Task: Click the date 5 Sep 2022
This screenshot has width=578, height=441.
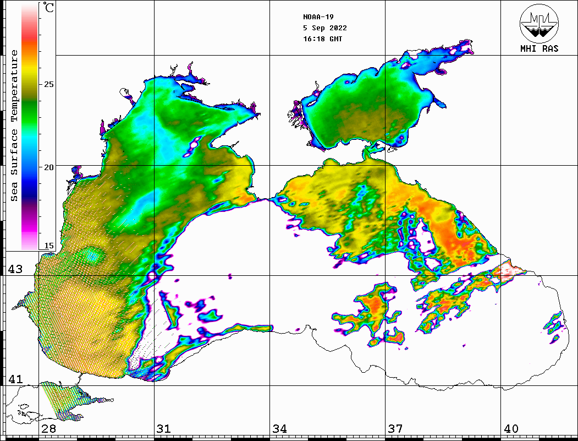Action: pyautogui.click(x=325, y=28)
